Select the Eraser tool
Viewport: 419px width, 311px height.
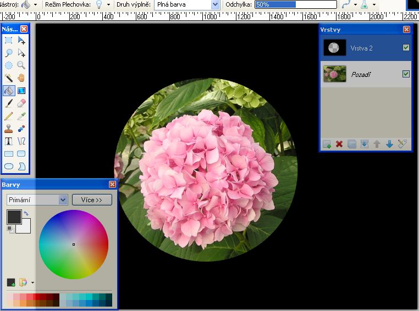tap(21, 103)
